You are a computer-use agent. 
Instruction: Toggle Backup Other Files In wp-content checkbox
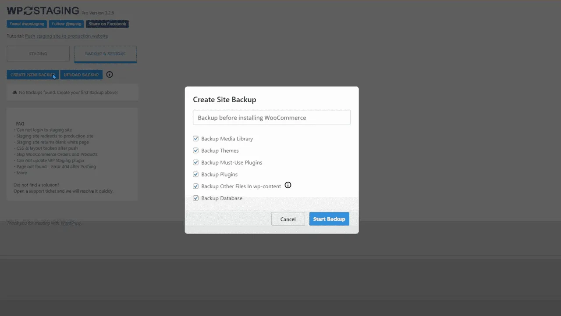[196, 186]
